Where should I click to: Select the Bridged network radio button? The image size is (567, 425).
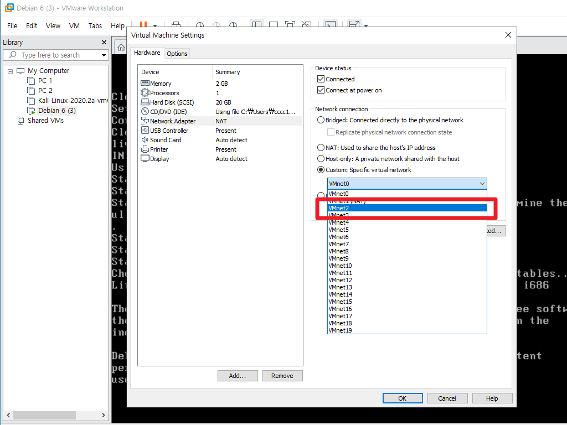coord(321,120)
